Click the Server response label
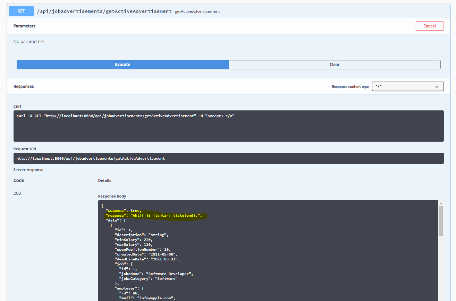The height and width of the screenshot is (301, 456). (28, 170)
